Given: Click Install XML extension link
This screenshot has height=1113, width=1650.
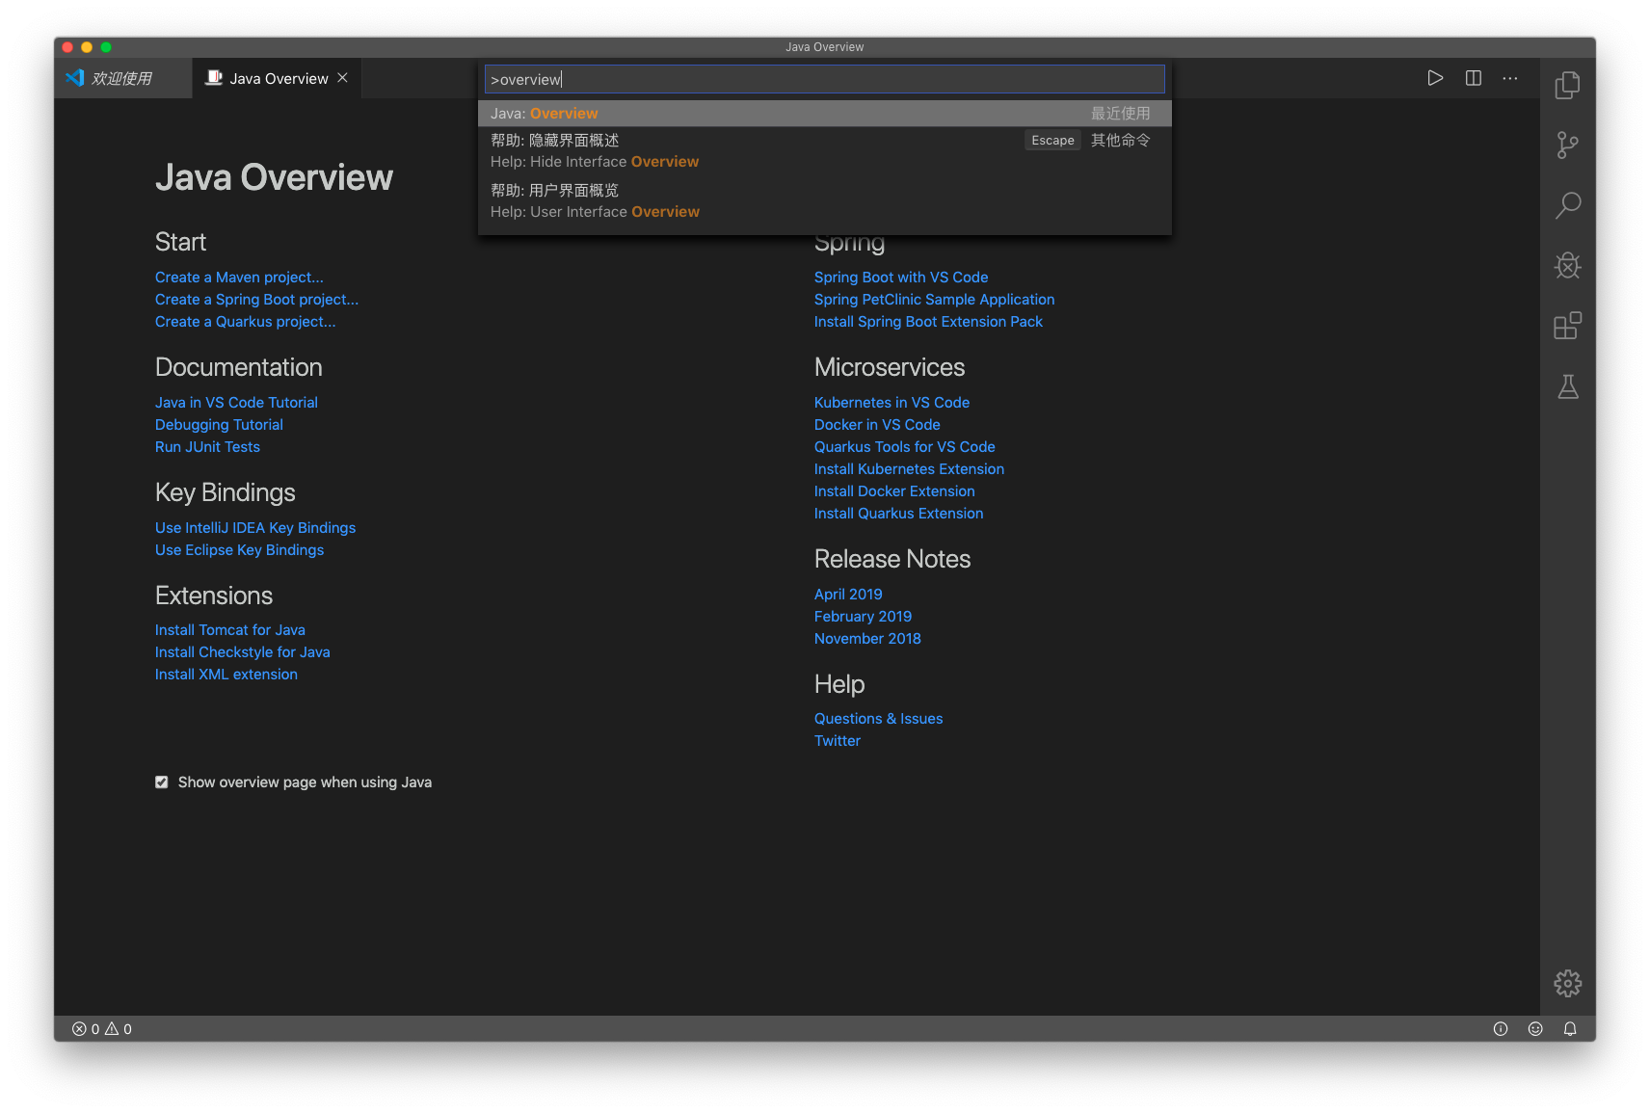Looking at the screenshot, I should tap(226, 675).
